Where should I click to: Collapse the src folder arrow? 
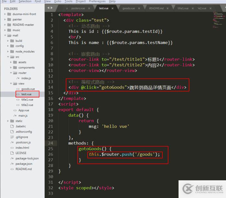click(x=8, y=57)
